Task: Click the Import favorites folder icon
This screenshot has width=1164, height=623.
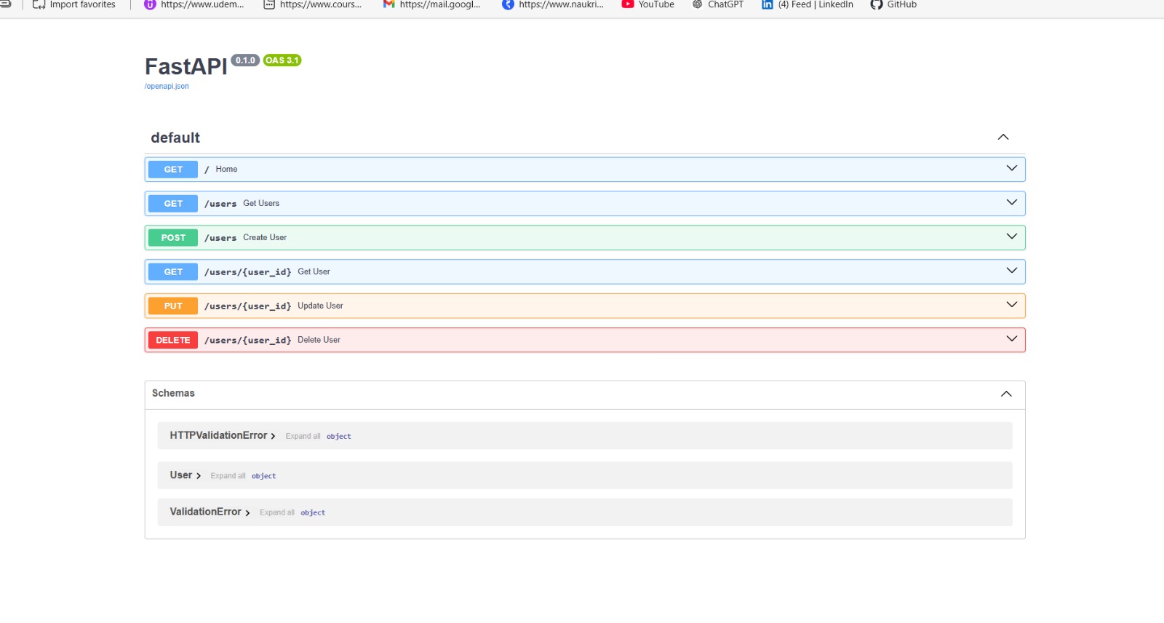Action: coord(39,4)
